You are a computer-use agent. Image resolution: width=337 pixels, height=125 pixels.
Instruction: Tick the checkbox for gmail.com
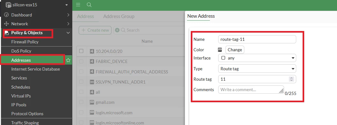click(x=81, y=102)
